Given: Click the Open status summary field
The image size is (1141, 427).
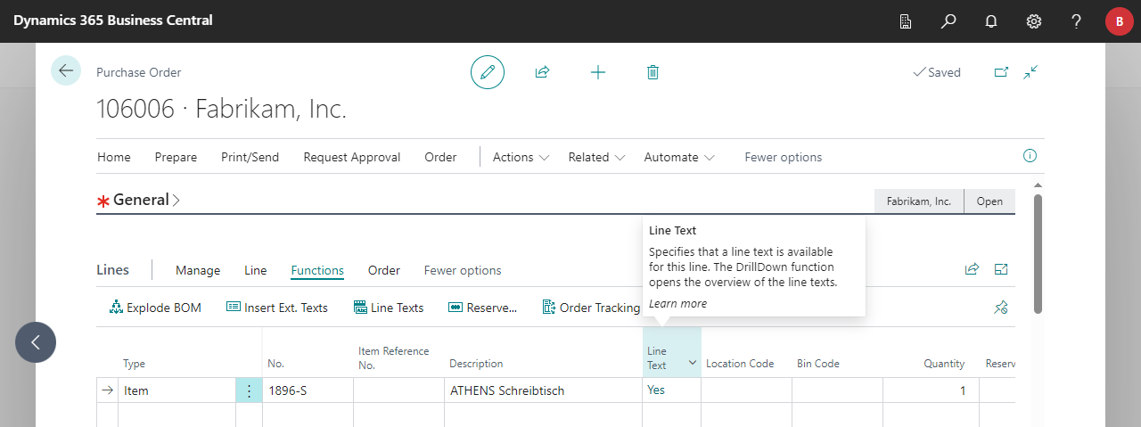Looking at the screenshot, I should tap(989, 201).
